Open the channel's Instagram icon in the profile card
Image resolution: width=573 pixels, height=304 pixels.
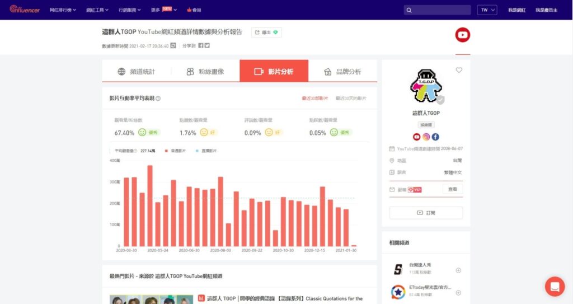[426, 137]
